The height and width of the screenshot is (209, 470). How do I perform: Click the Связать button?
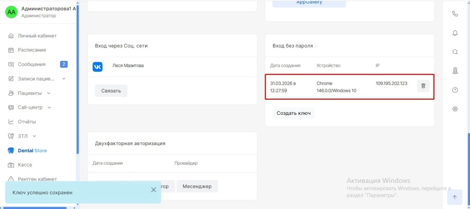[x=111, y=91]
